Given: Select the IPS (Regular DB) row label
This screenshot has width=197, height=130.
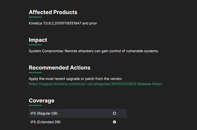Looking at the screenshot, I should click(44, 113).
